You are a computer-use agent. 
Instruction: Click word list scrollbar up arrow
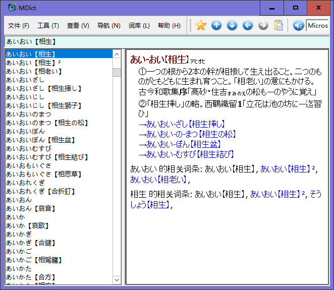pos(117,54)
